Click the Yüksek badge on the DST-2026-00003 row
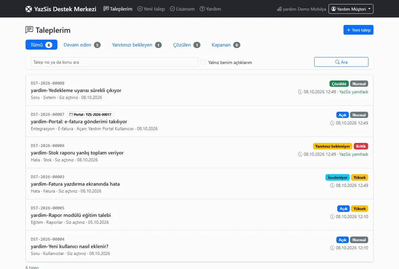399x269 pixels. (359, 178)
